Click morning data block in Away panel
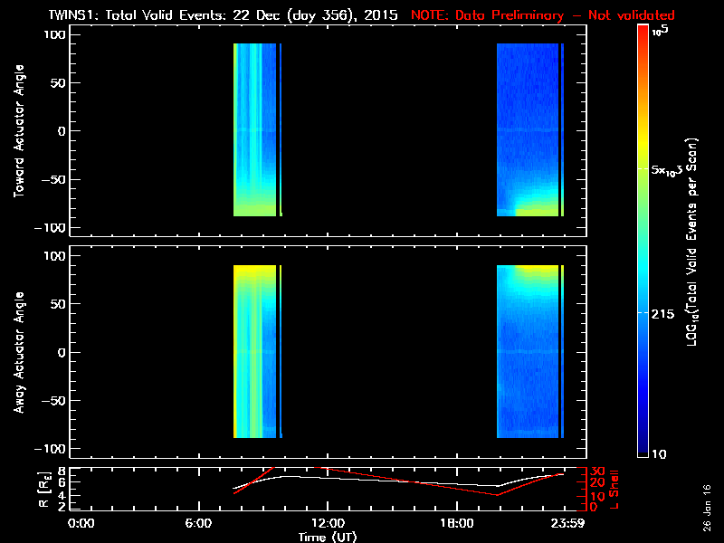This screenshot has height=543, width=724. point(255,351)
